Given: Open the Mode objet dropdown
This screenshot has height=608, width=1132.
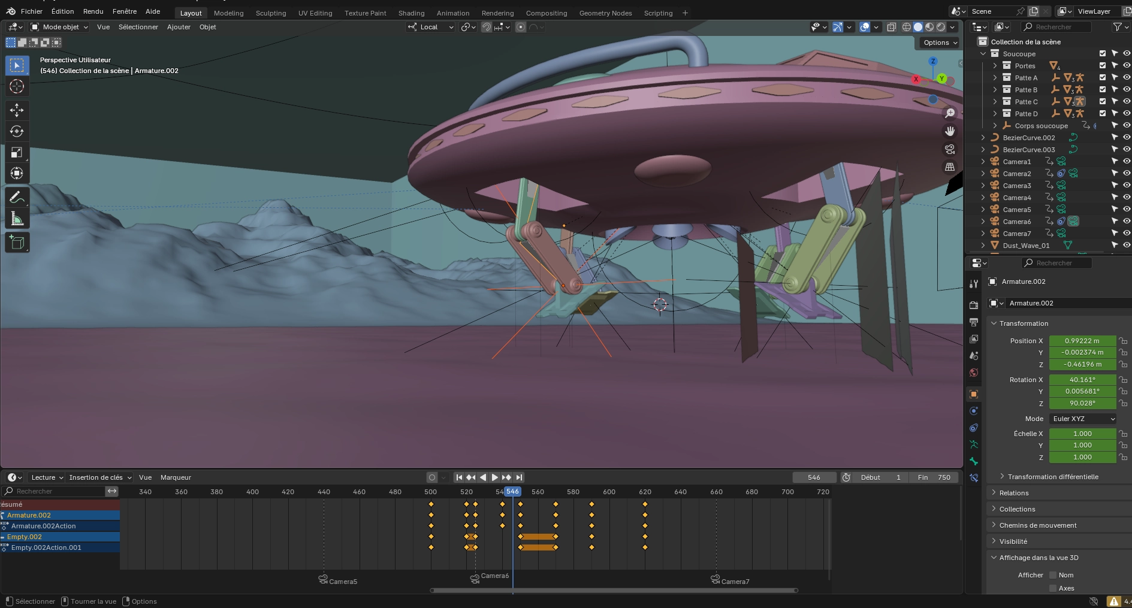Looking at the screenshot, I should point(60,27).
